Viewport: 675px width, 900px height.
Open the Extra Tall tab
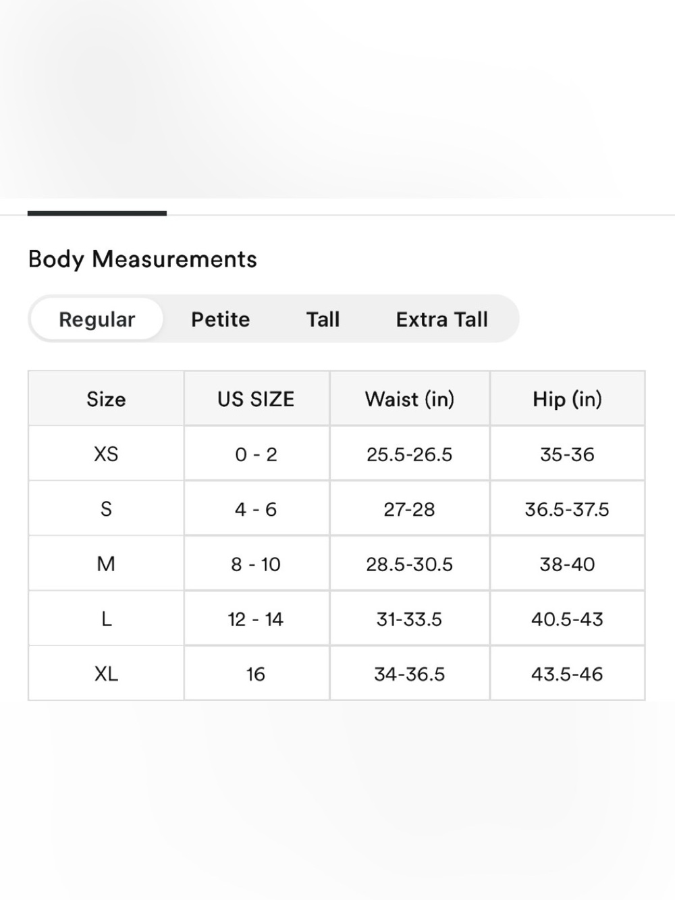pyautogui.click(x=441, y=319)
